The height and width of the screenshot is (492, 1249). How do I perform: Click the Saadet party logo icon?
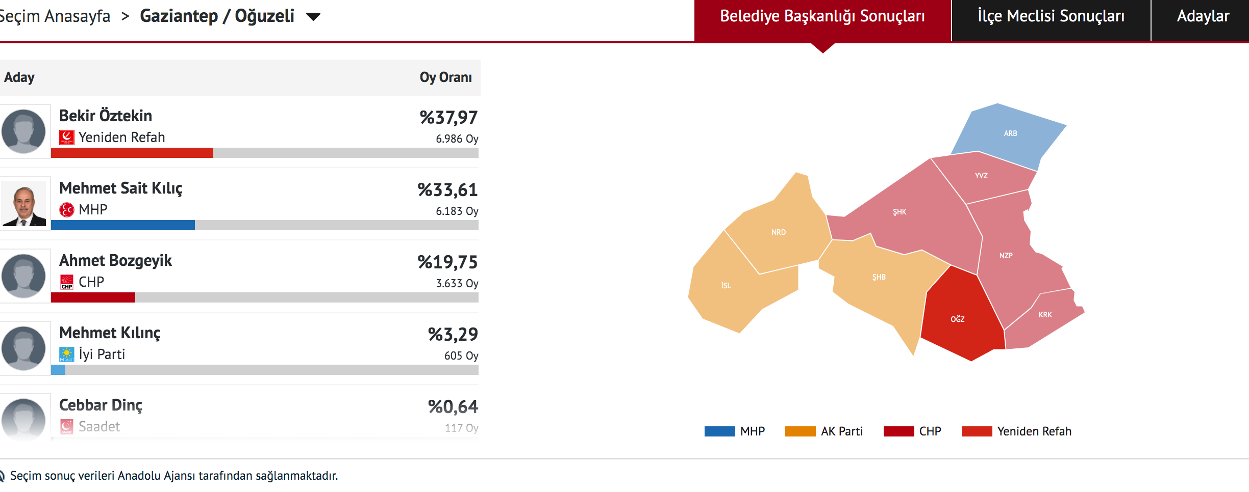[x=67, y=427]
